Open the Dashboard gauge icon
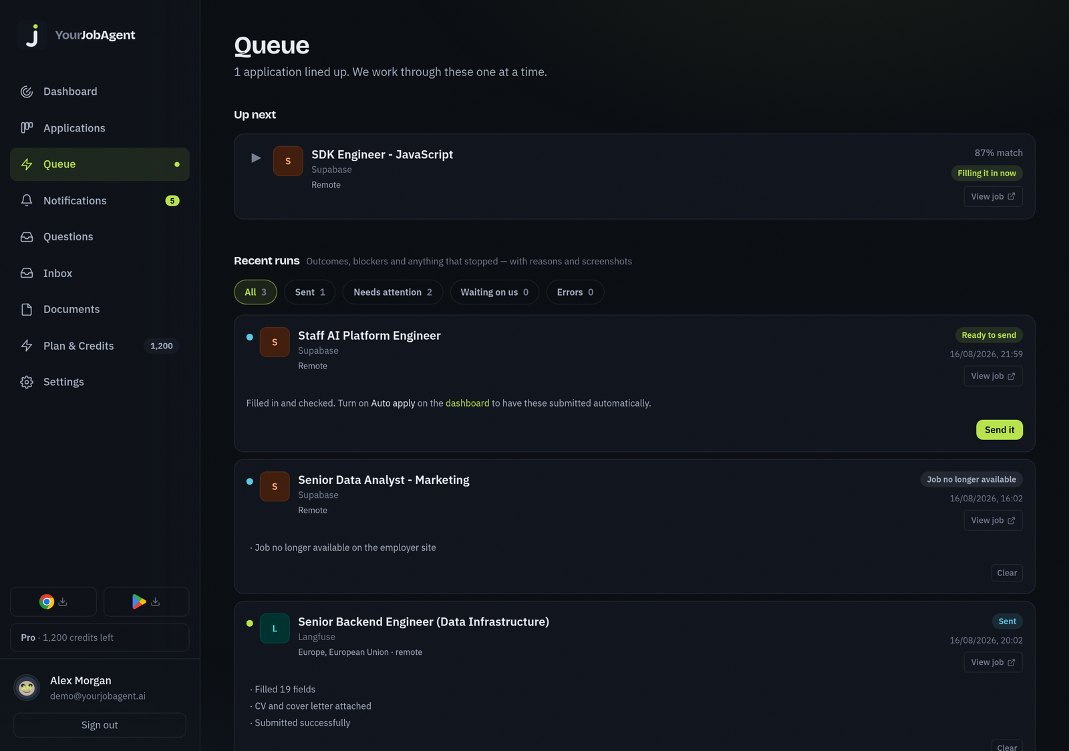 (x=27, y=91)
